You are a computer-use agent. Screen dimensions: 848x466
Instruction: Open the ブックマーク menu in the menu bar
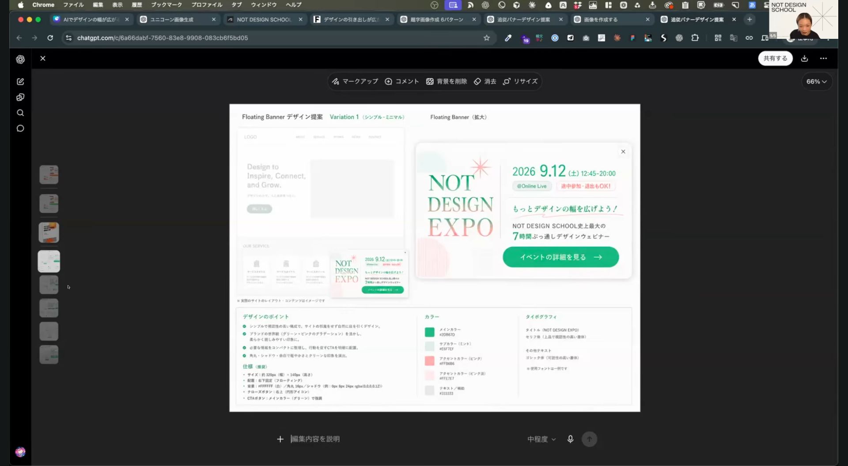pyautogui.click(x=167, y=5)
